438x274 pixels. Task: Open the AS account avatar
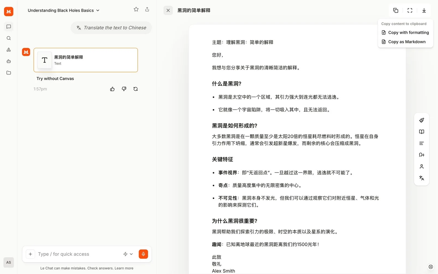8,262
